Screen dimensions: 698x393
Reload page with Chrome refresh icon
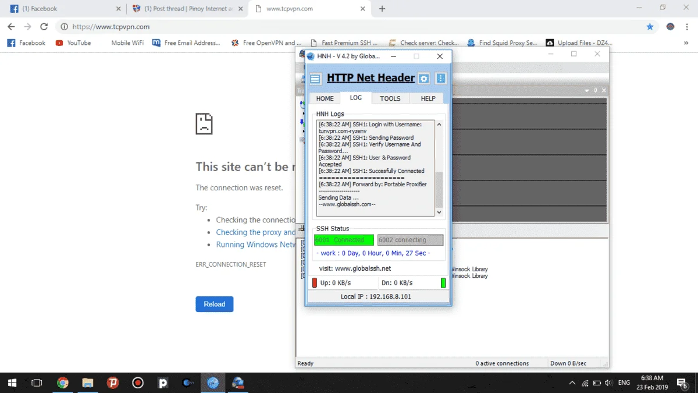[x=44, y=26]
